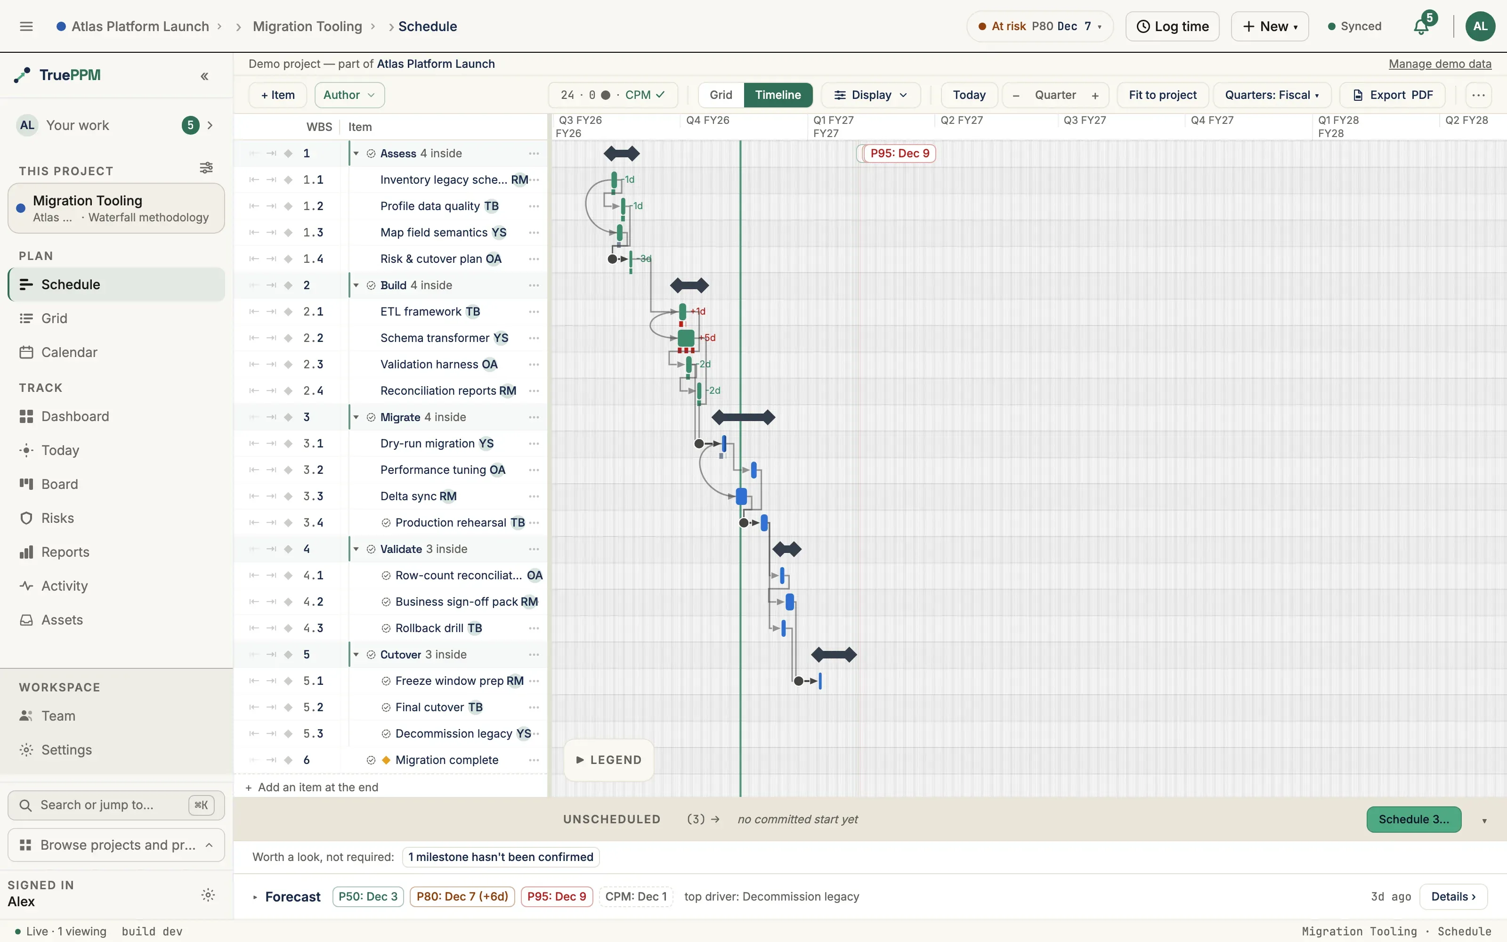This screenshot has width=1507, height=942.
Task: Collapse the Cutover group
Action: tap(356, 655)
